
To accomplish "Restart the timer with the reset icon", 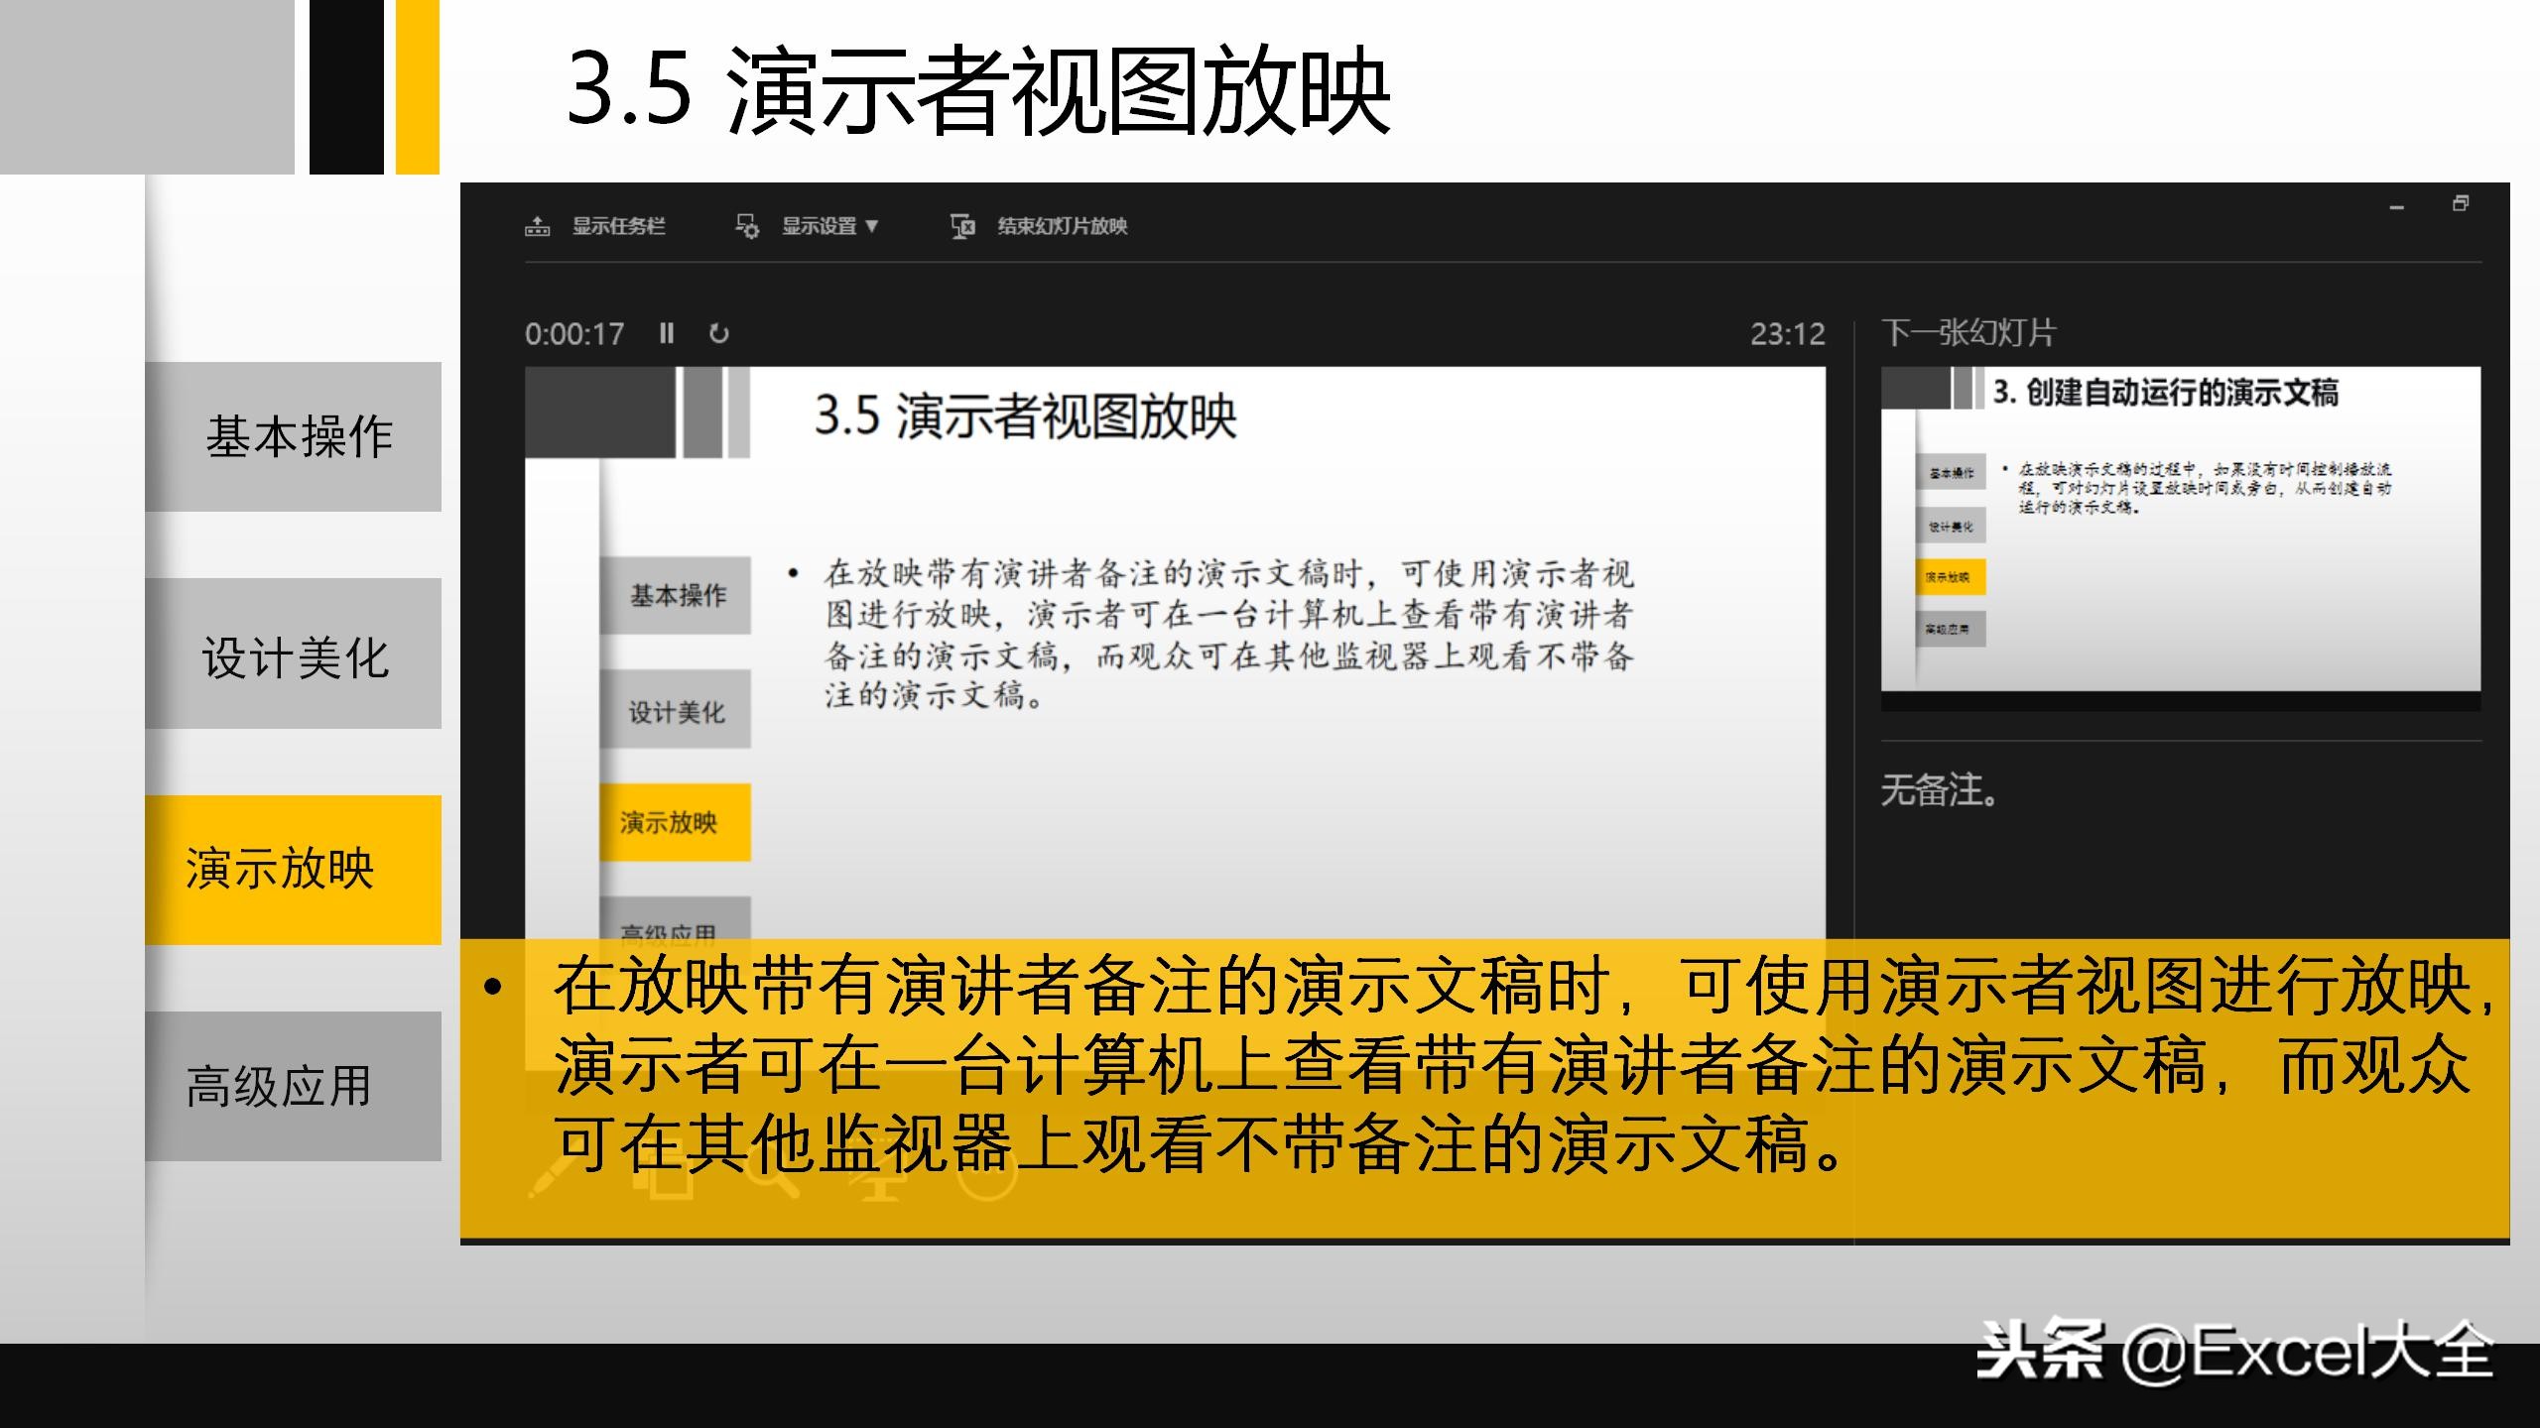I will click(x=718, y=334).
